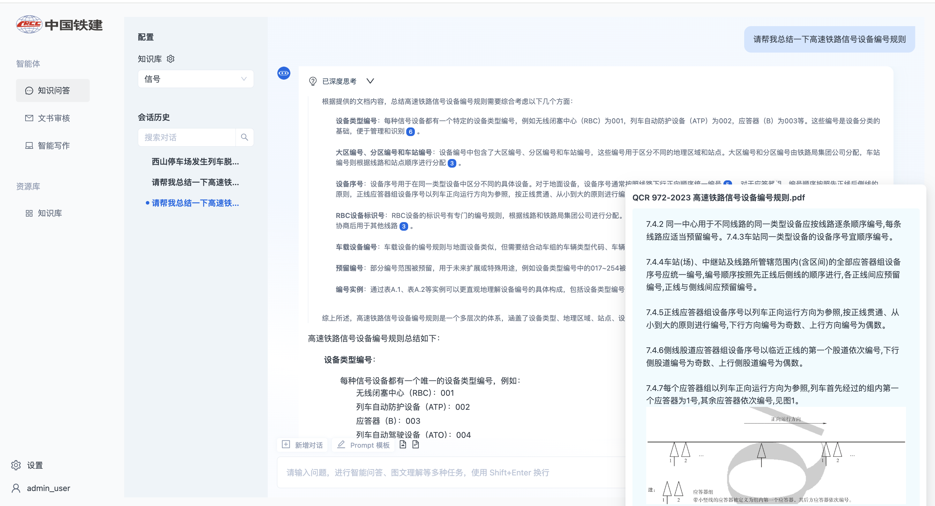Go to 文书审核 in the sidebar
Viewport: 935px width, 506px height.
pos(53,118)
